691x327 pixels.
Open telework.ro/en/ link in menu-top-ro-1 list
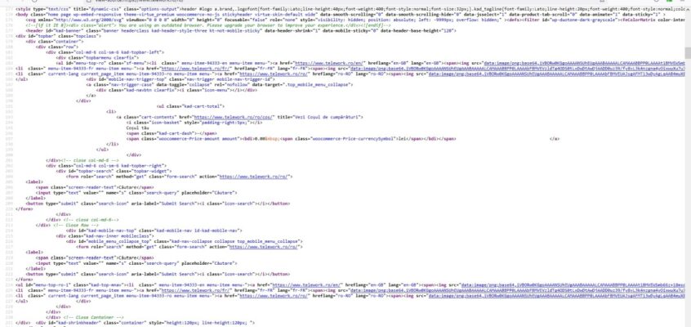[x=307, y=285]
